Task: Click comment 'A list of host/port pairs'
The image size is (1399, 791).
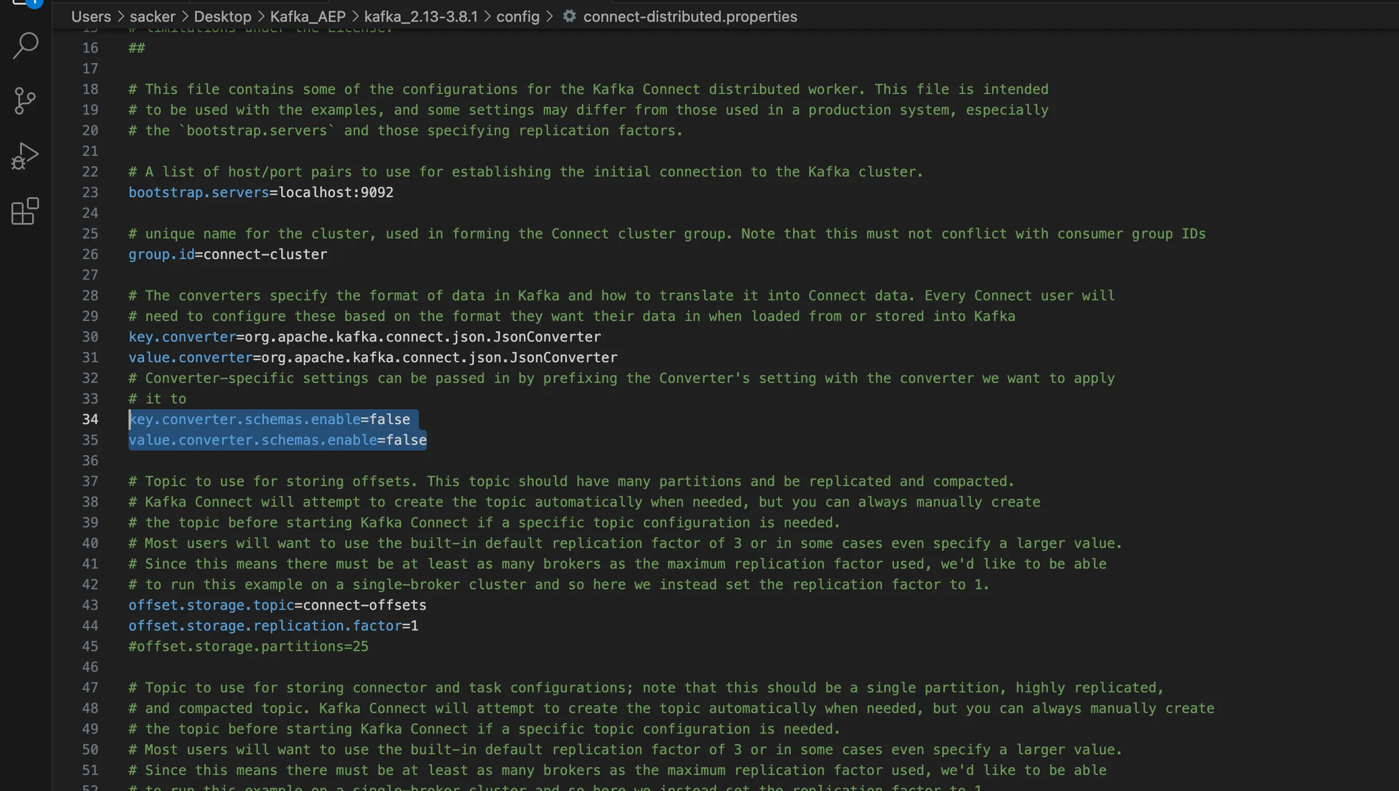Action: 526,172
